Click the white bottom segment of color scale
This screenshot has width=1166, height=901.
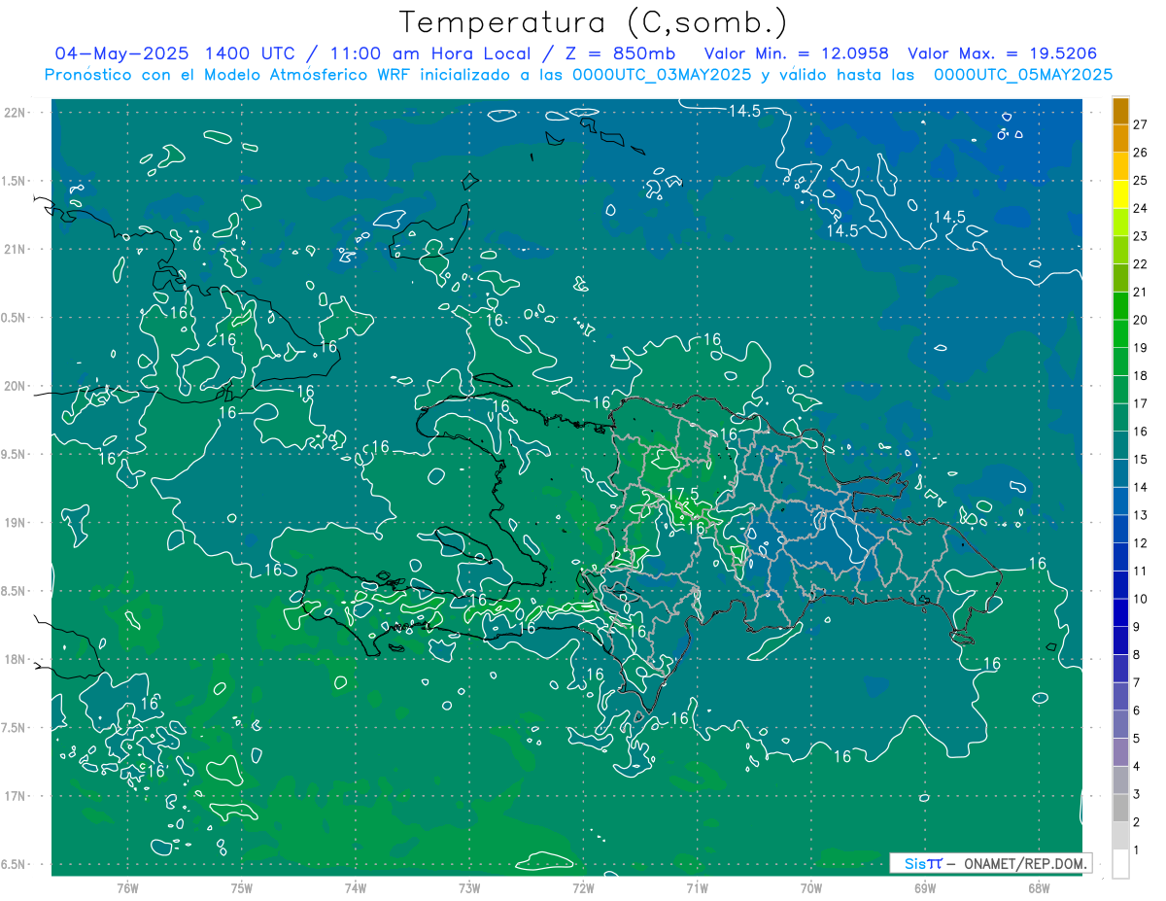coord(1120,864)
